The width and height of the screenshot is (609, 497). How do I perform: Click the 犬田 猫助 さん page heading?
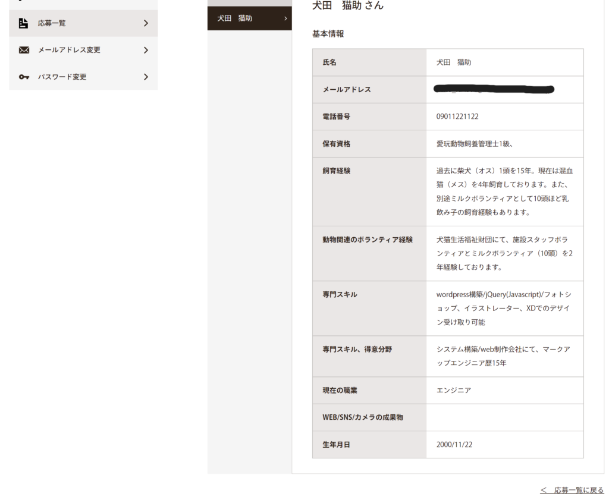pos(348,5)
